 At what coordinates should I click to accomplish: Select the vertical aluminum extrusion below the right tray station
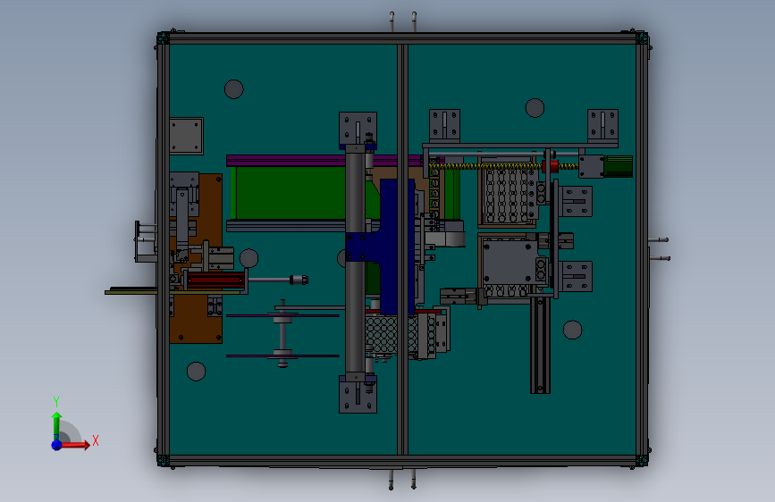pos(540,345)
